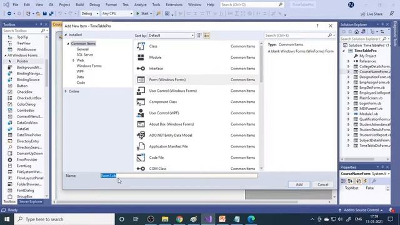Viewport: 400px width, 225px height.
Task: Click the dialog help question mark
Action: pyautogui.click(x=317, y=26)
